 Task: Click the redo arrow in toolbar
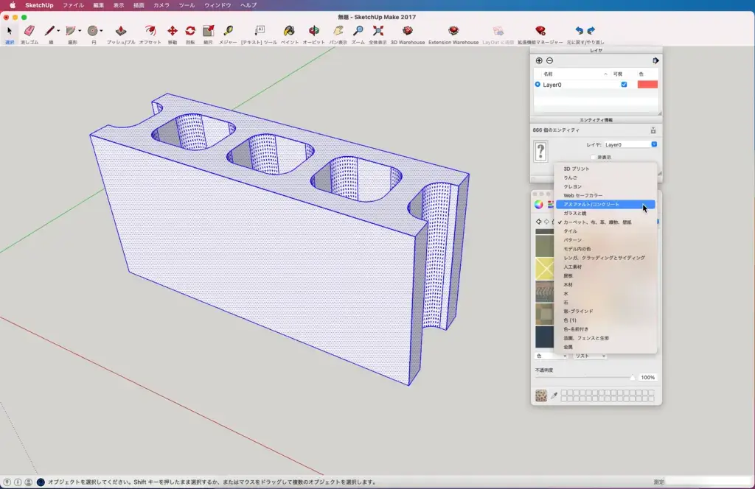tap(591, 31)
